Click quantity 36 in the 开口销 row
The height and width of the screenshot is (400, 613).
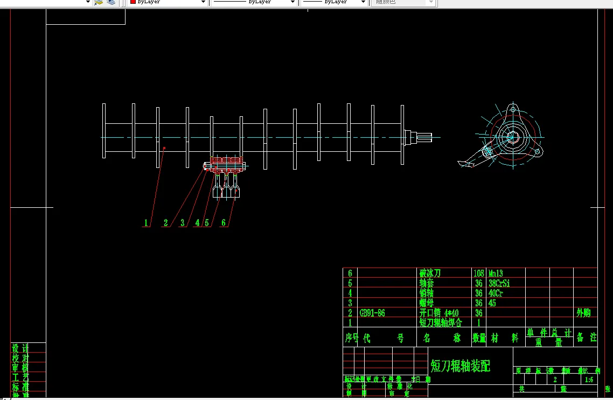pos(478,313)
